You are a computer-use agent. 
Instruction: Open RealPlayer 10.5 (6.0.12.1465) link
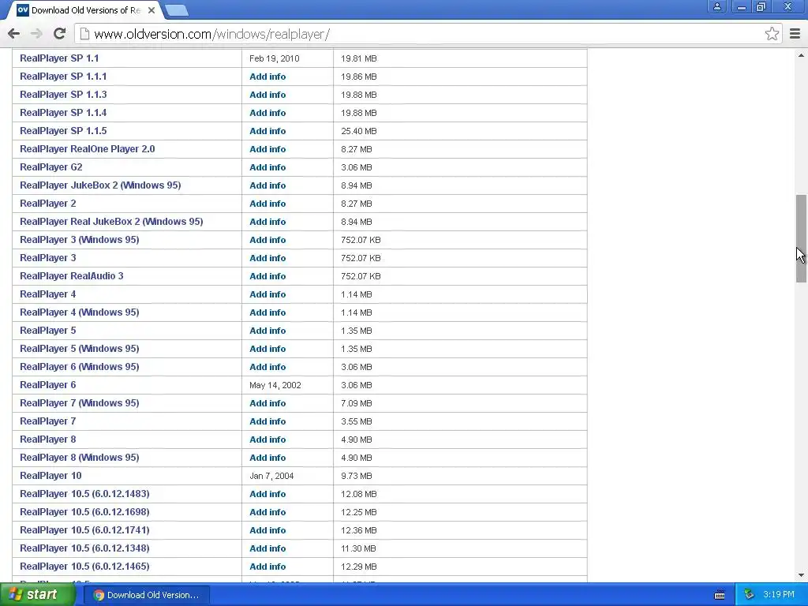click(84, 567)
